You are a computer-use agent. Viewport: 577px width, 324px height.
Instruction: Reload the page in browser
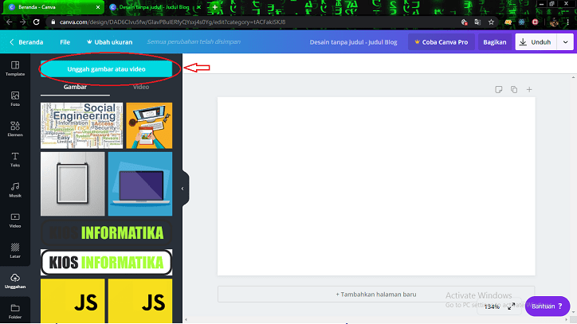[x=36, y=22]
